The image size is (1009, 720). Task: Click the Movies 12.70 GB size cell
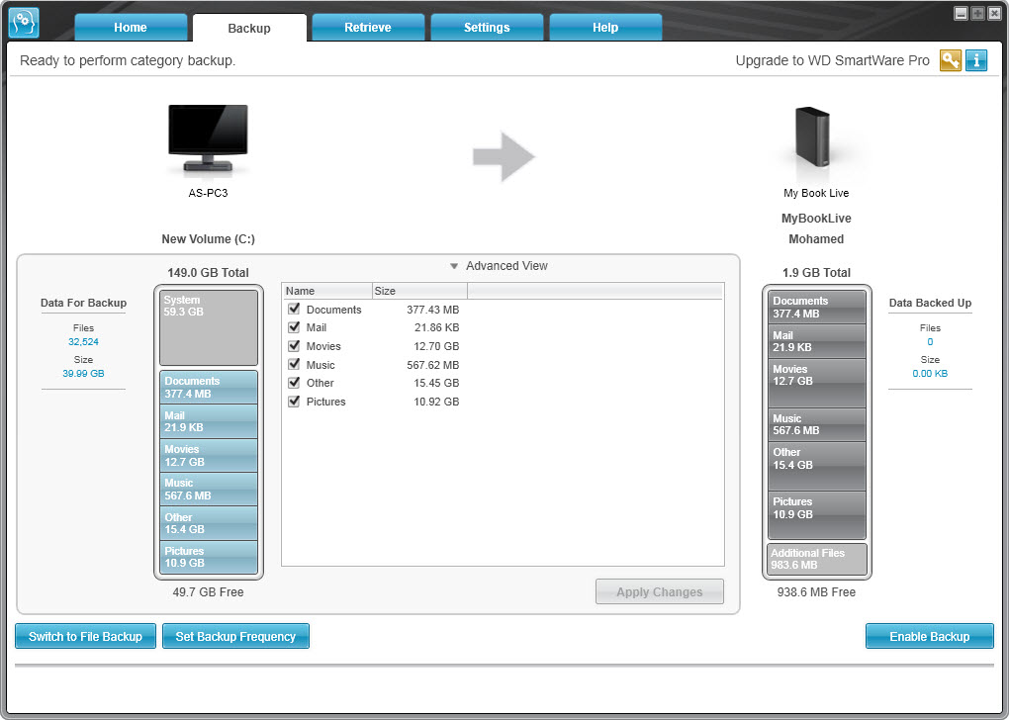coord(436,346)
